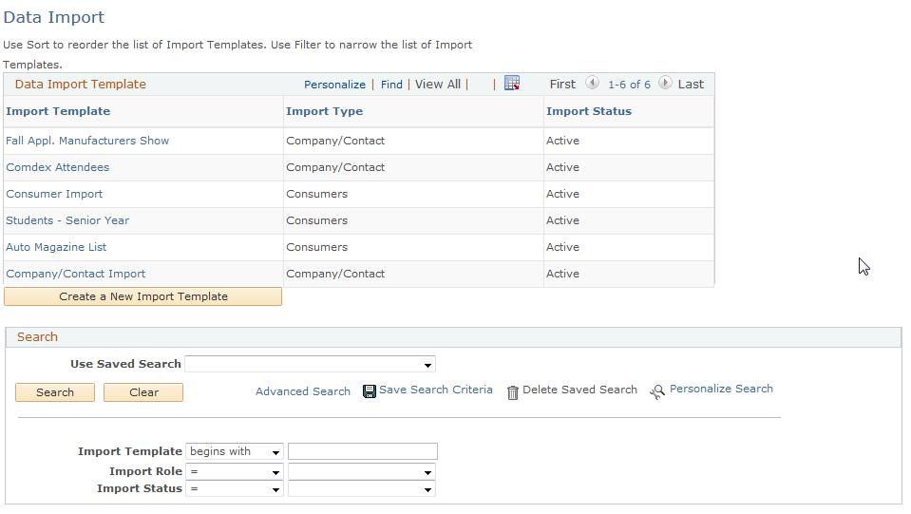Viewport: 911px width, 514px height.
Task: Click First in the grid navigation
Action: (x=562, y=85)
